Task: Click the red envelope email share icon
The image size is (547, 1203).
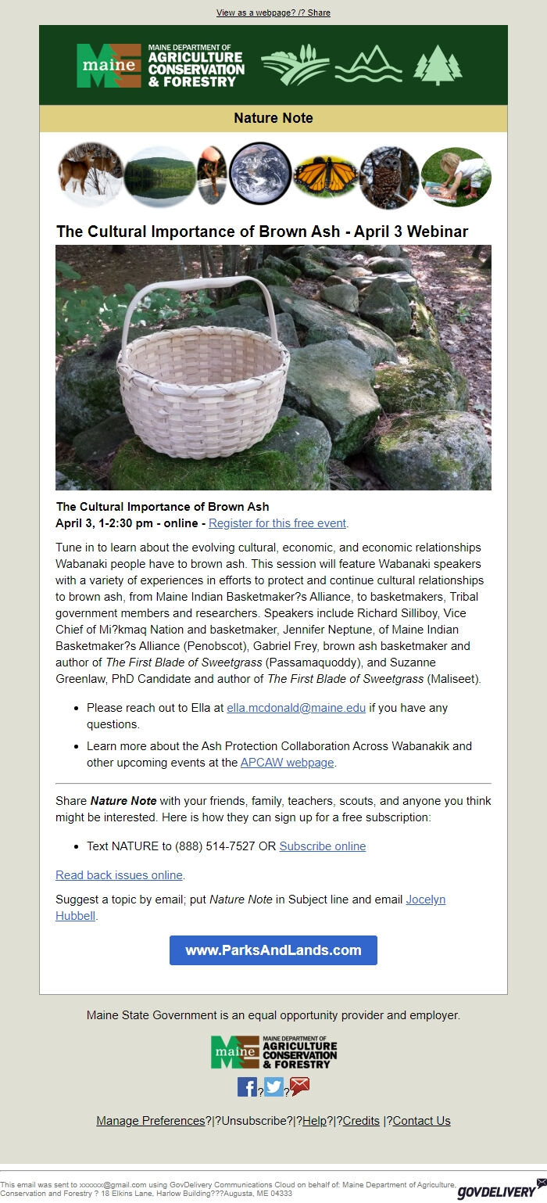Action: pyautogui.click(x=299, y=1085)
